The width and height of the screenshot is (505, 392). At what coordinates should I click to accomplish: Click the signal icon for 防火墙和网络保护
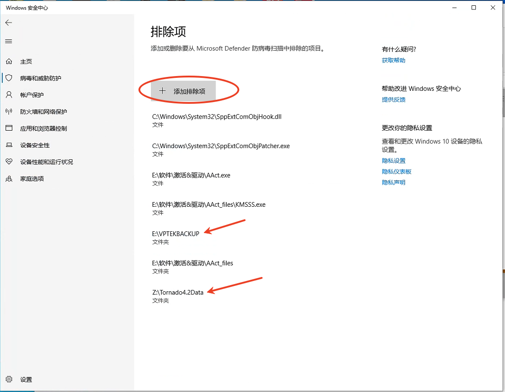(9, 111)
